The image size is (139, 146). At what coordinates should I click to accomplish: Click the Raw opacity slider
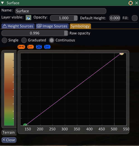coord(35,33)
